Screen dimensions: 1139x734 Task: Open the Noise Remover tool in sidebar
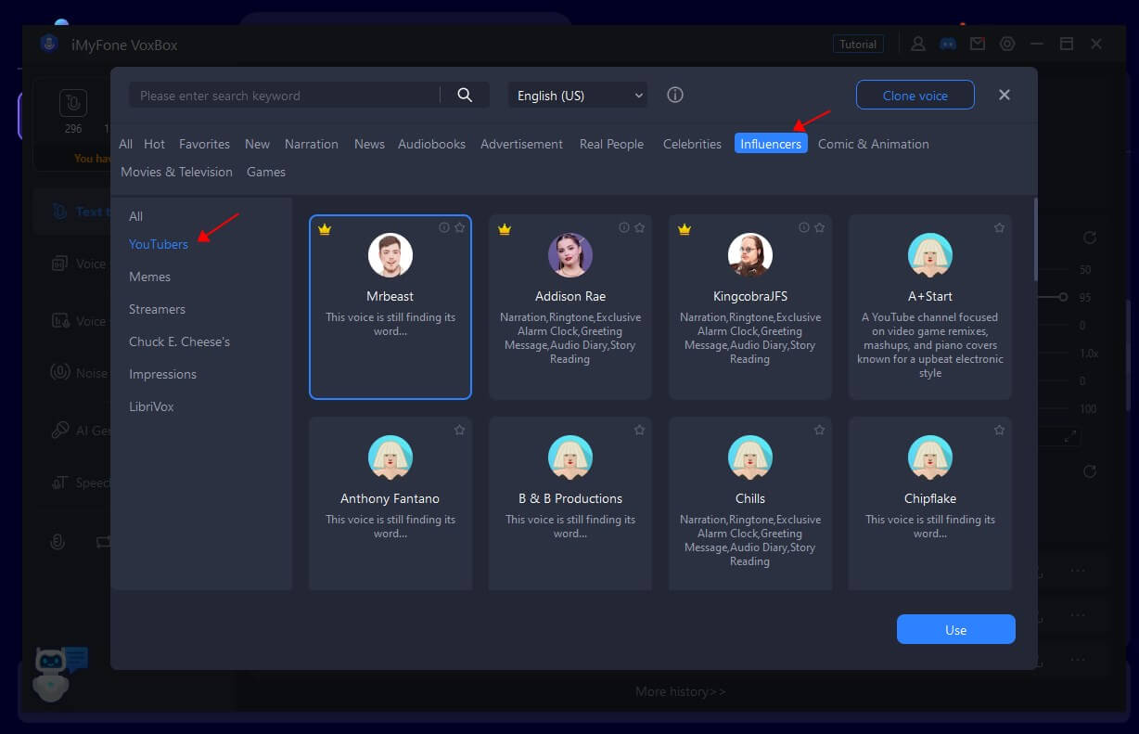pyautogui.click(x=58, y=372)
